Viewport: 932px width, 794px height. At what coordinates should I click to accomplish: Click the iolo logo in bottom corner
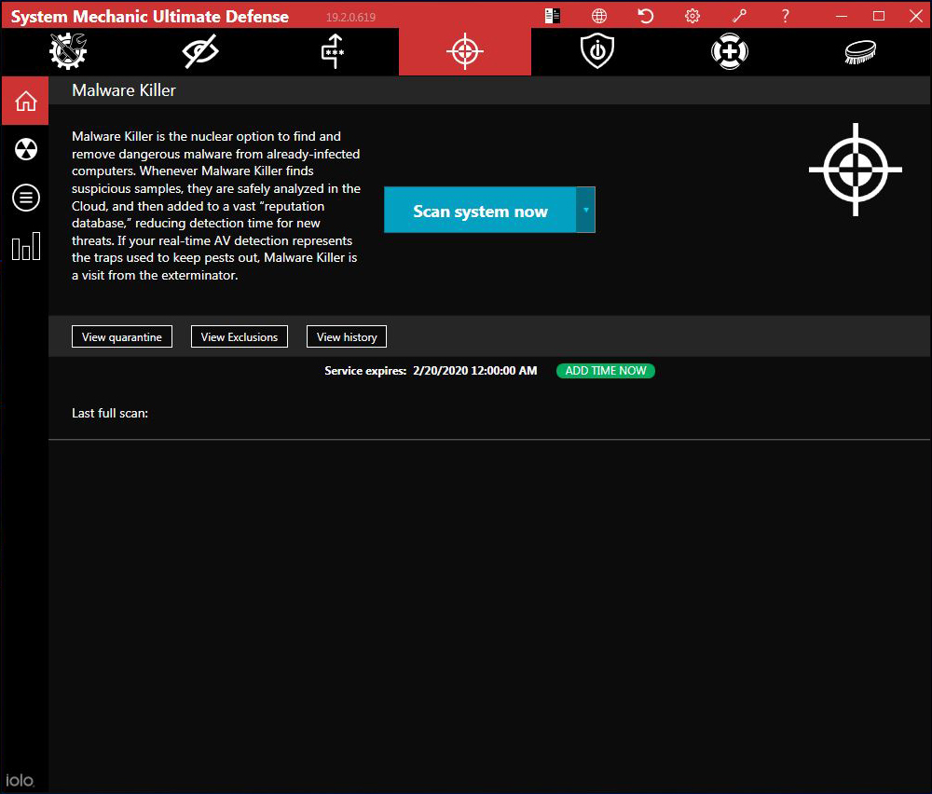click(20, 780)
